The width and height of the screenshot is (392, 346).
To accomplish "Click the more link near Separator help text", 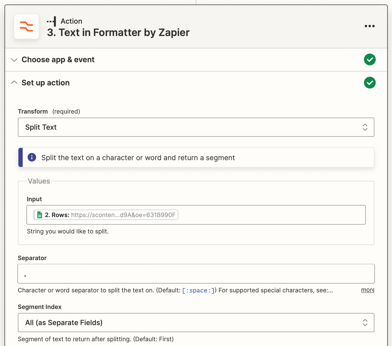I will pyautogui.click(x=368, y=290).
